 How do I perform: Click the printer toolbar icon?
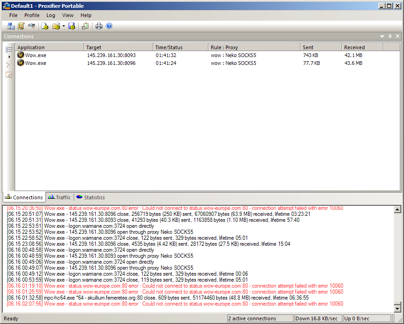coord(99,26)
